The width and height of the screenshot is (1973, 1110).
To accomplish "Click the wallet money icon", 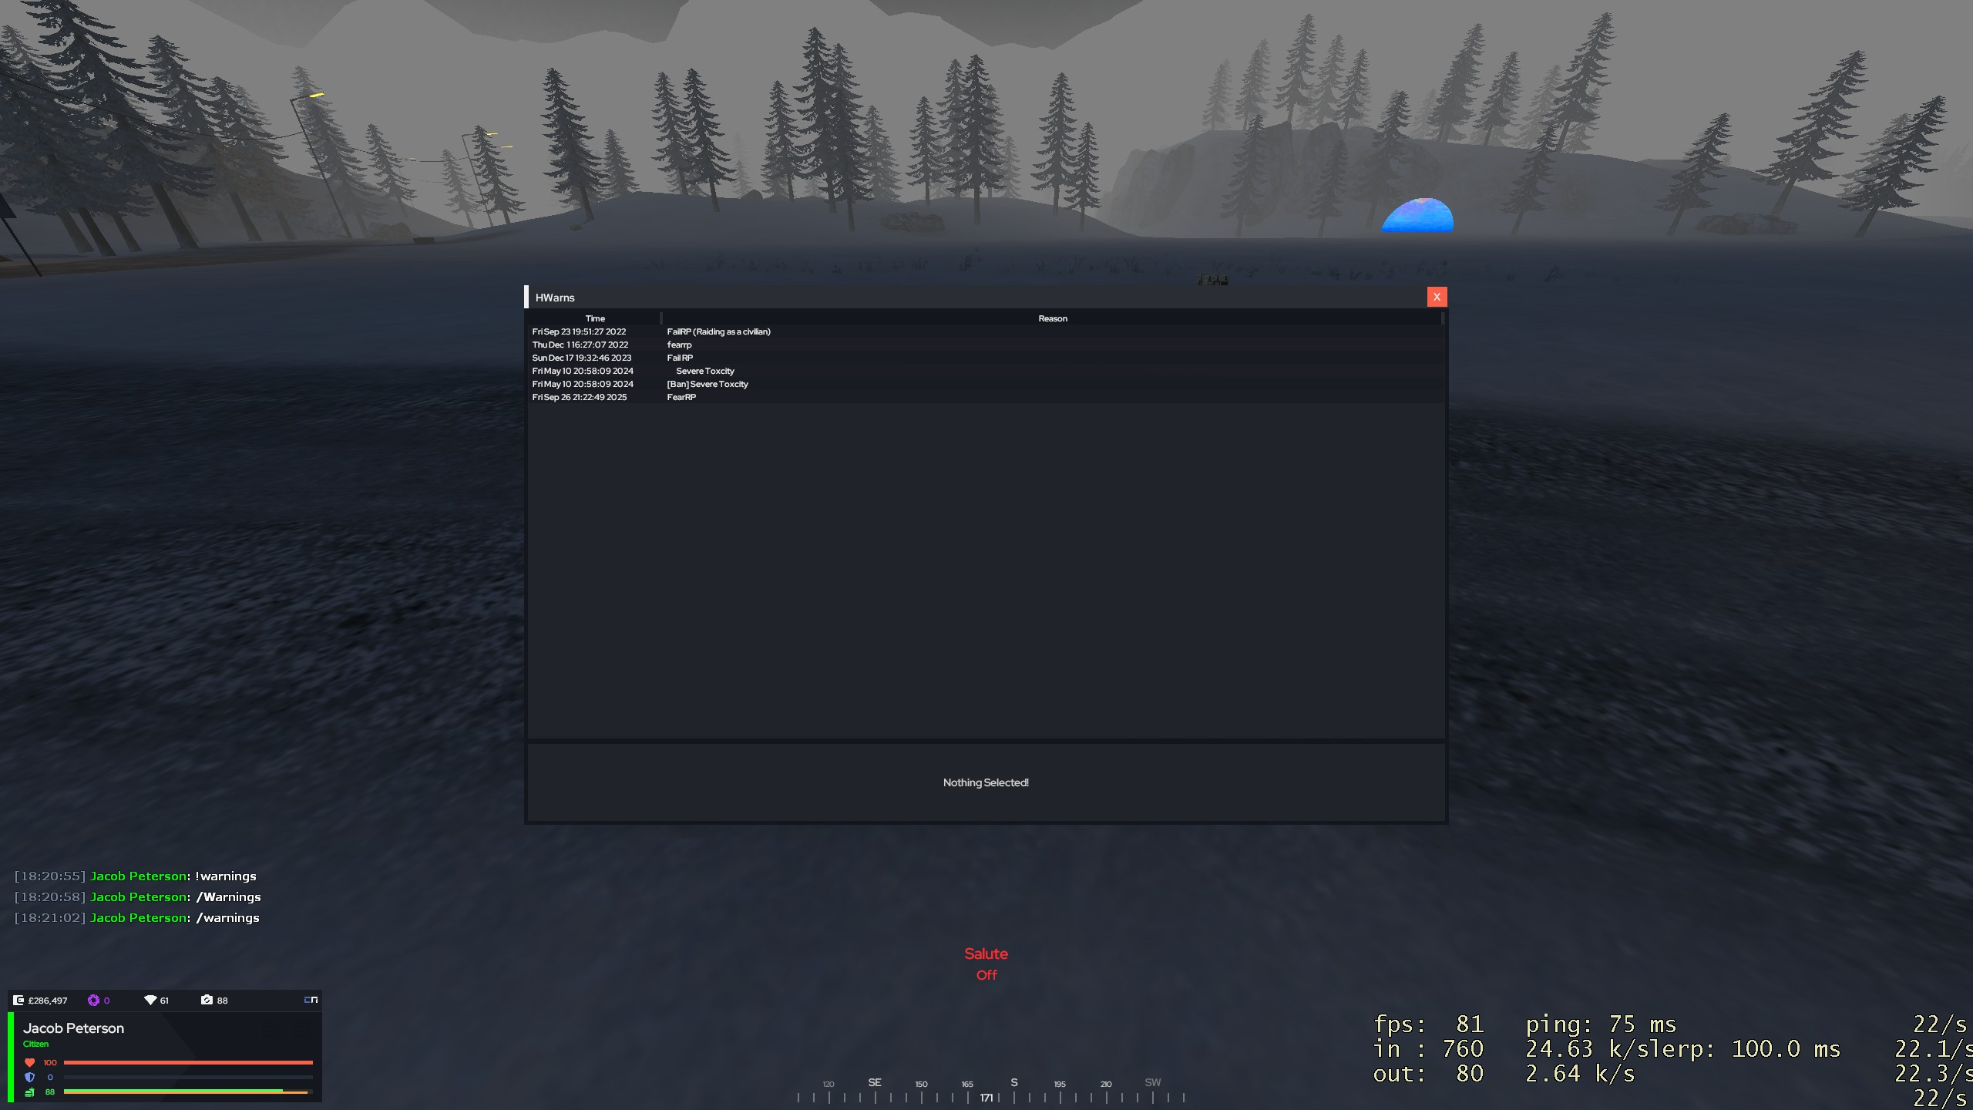I will [x=18, y=1000].
